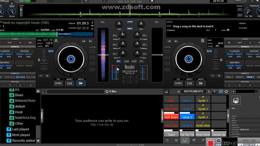Switch sampler to grid view
260x146 pixels.
[x=221, y=91]
